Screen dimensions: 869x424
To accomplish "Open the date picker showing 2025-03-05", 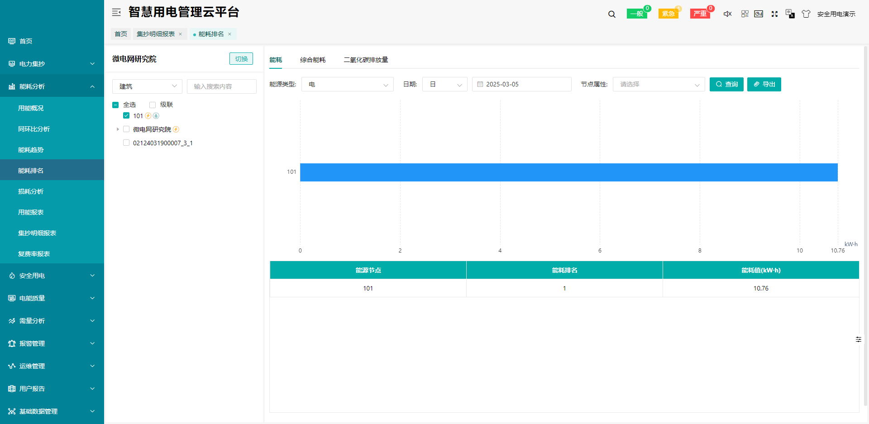I will [522, 85].
